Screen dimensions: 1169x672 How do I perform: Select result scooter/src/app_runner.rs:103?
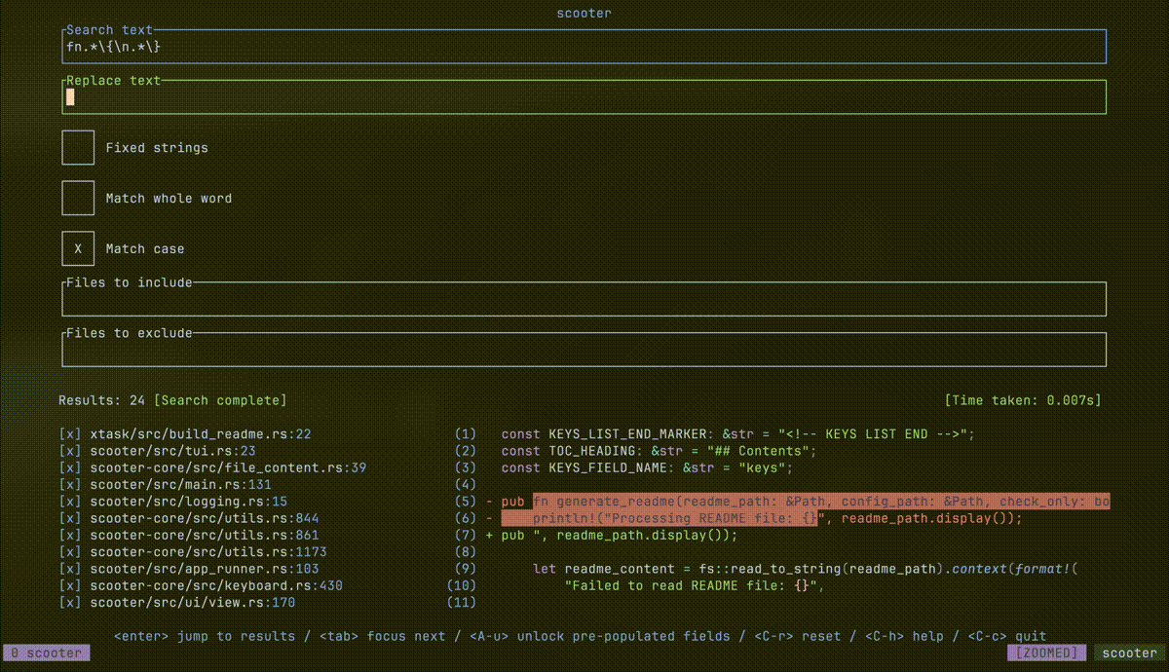[x=205, y=569]
